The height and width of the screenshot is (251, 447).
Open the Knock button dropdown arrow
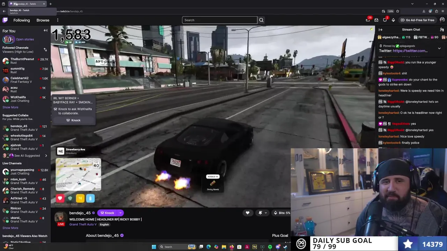120,213
